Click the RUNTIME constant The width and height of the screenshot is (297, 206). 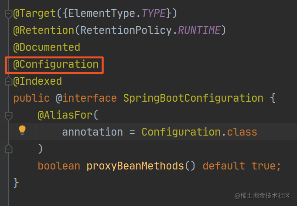tap(199, 30)
